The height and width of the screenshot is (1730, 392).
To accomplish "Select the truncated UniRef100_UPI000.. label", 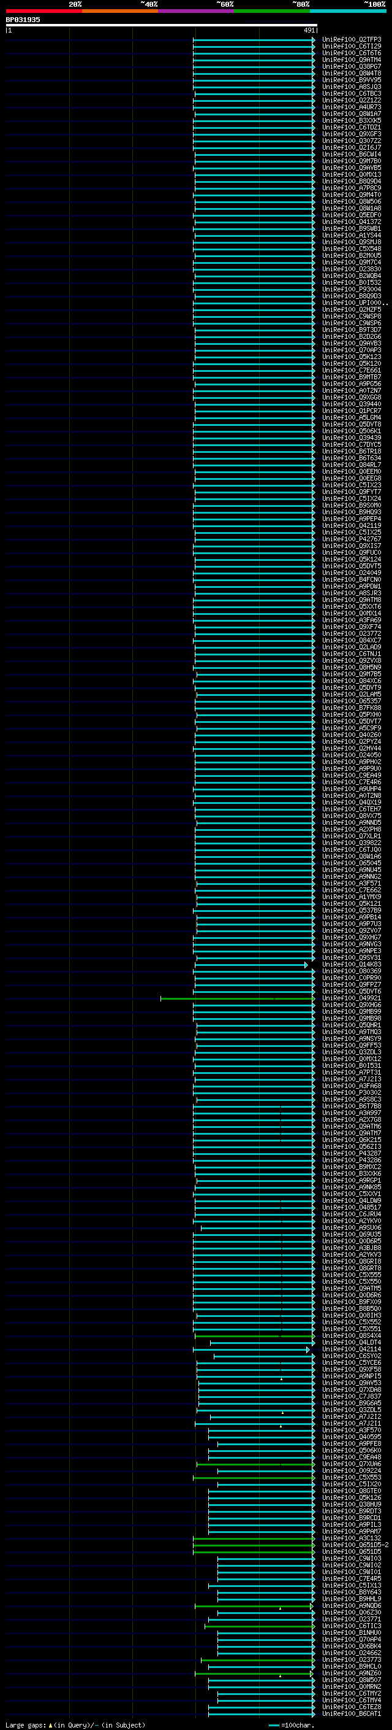I will point(355,303).
